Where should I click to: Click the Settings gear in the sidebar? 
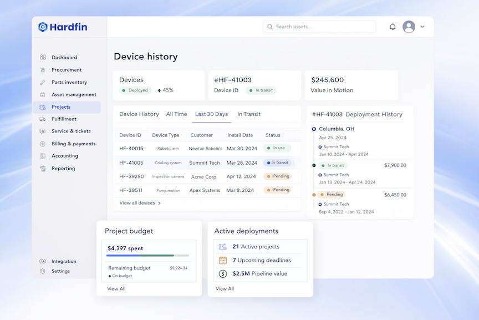[x=42, y=271]
